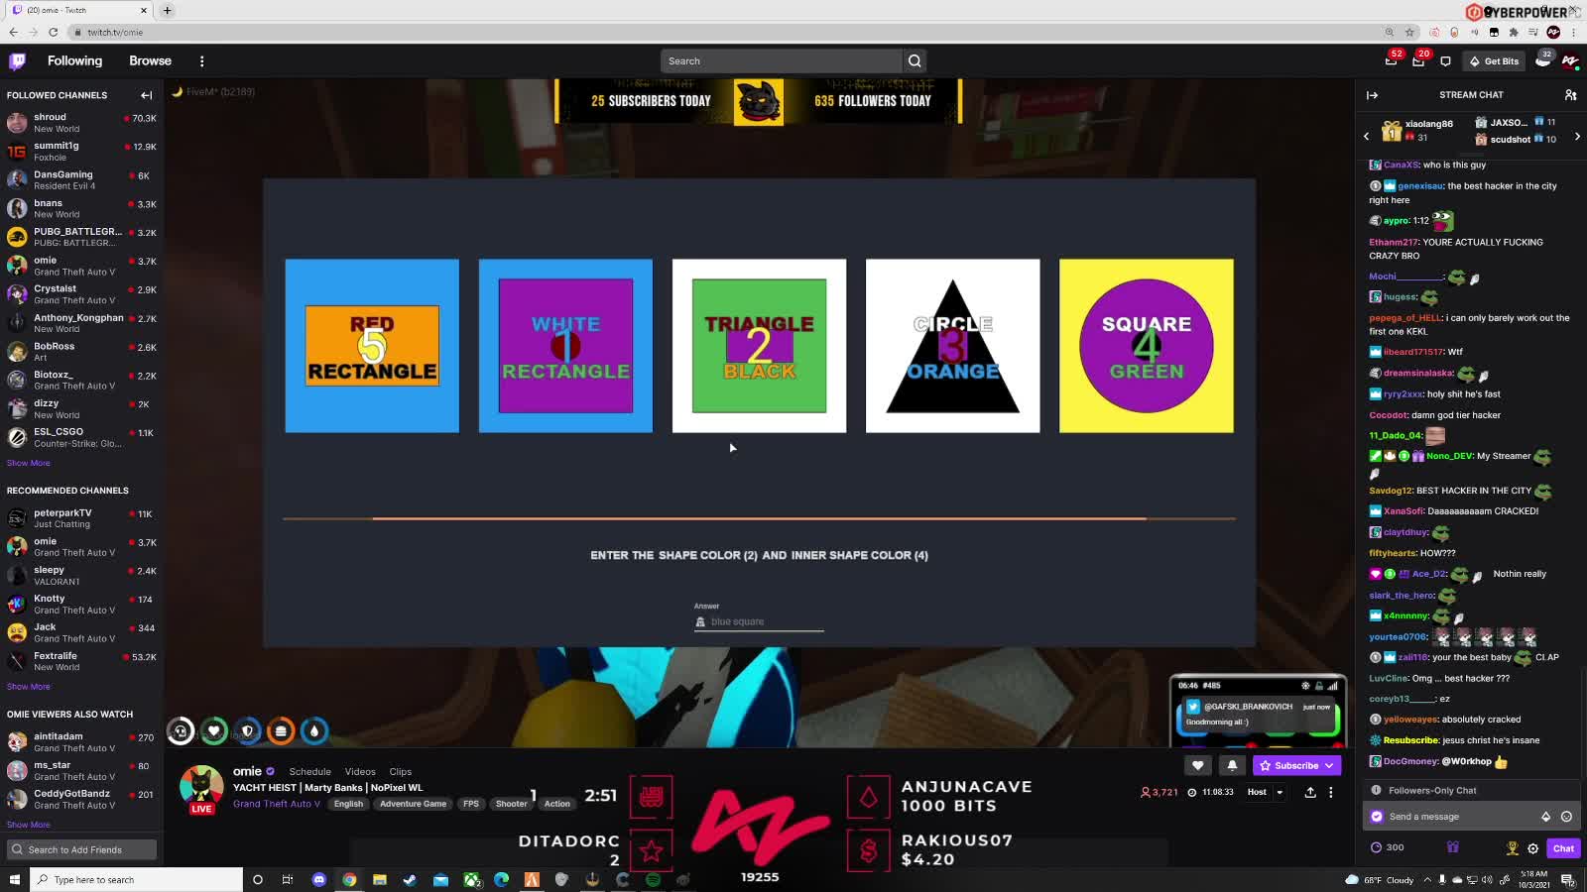Open the channel points gift icon

[1453, 847]
